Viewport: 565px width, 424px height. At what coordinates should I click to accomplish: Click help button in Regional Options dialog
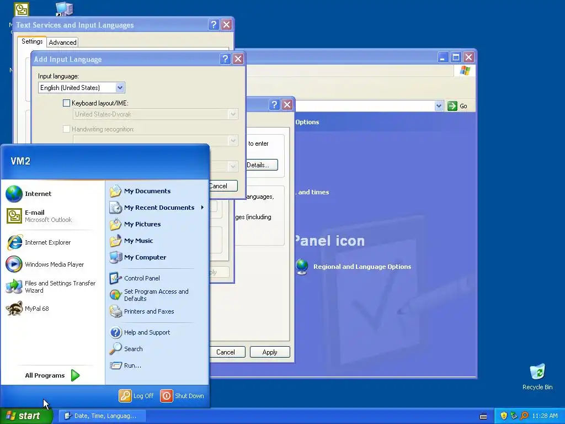274,104
